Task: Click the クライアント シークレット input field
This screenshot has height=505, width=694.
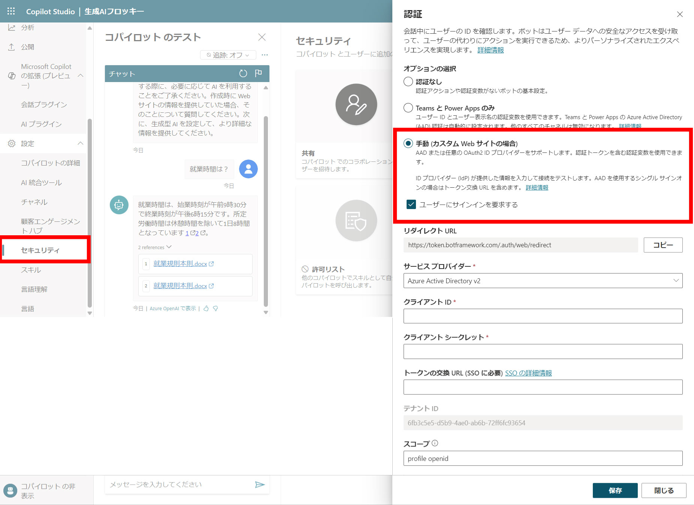Action: point(543,351)
